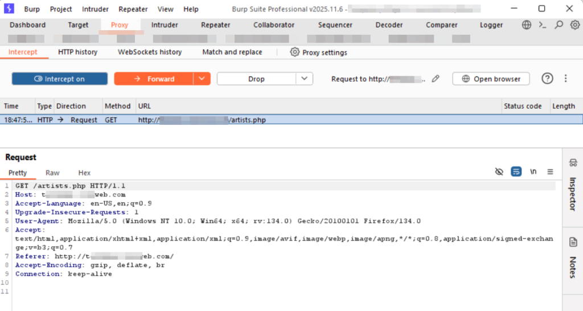Switch request view to Hex
Image resolution: width=583 pixels, height=311 pixels.
(x=84, y=173)
